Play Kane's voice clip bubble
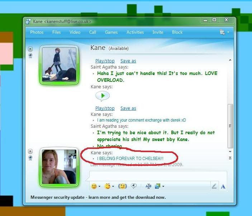 pyautogui.click(x=103, y=96)
